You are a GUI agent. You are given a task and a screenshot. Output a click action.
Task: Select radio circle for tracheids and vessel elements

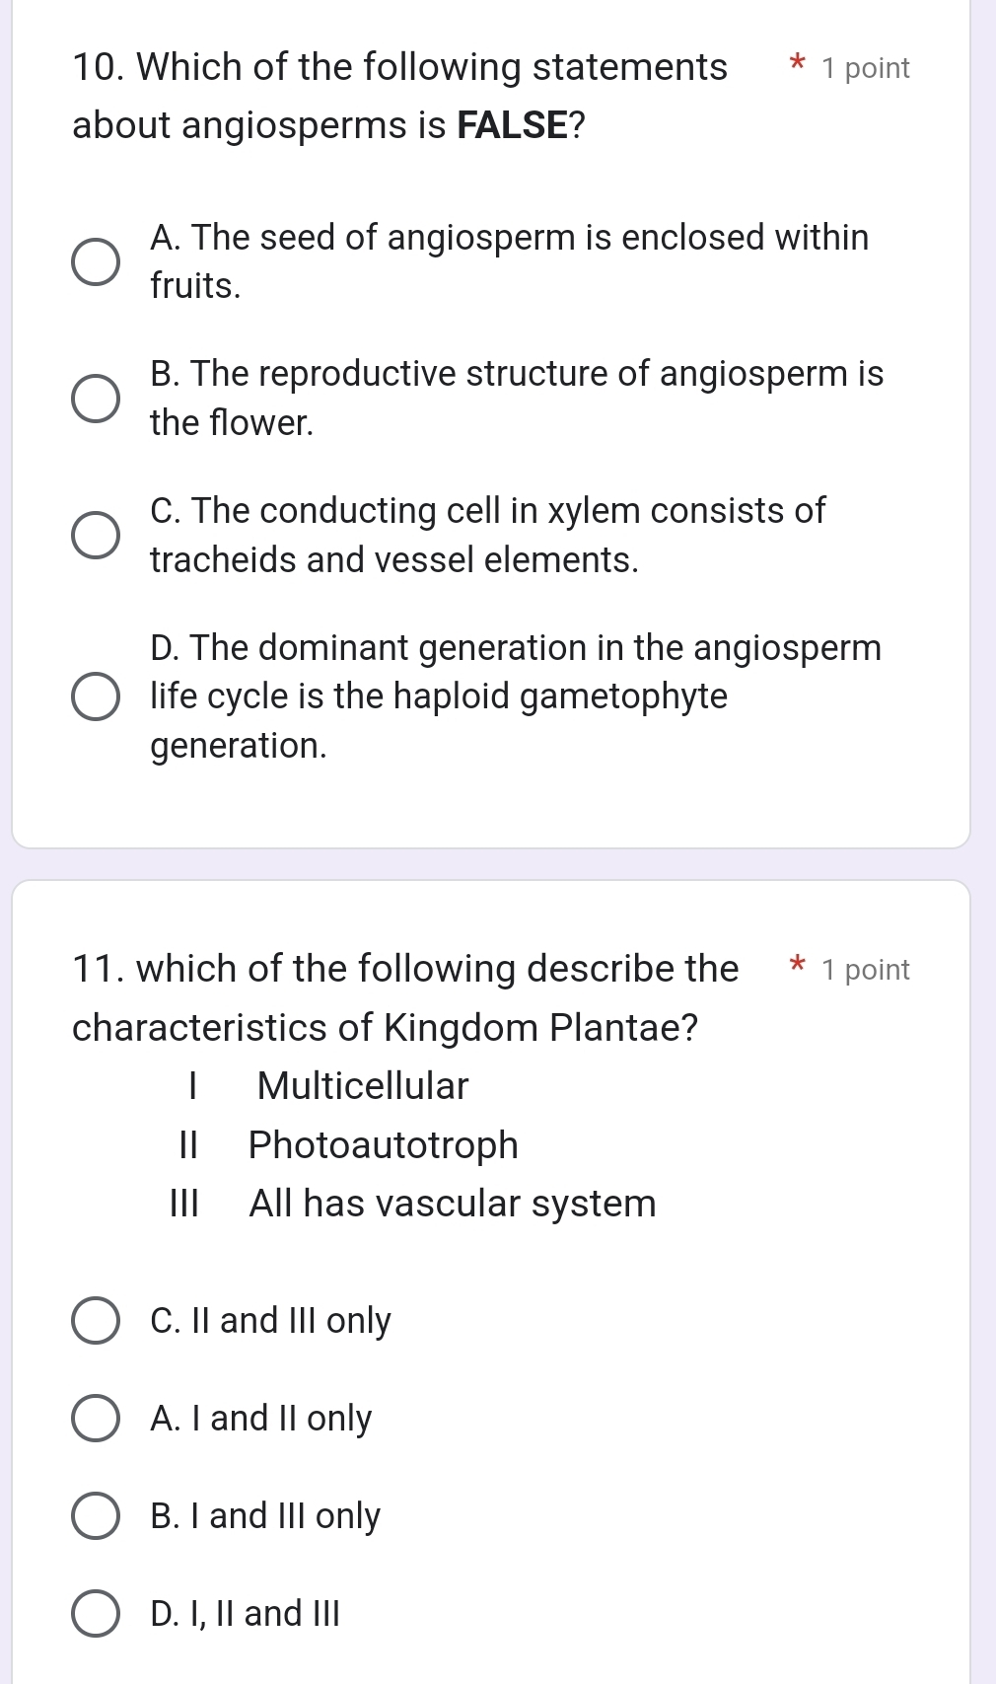point(97,535)
